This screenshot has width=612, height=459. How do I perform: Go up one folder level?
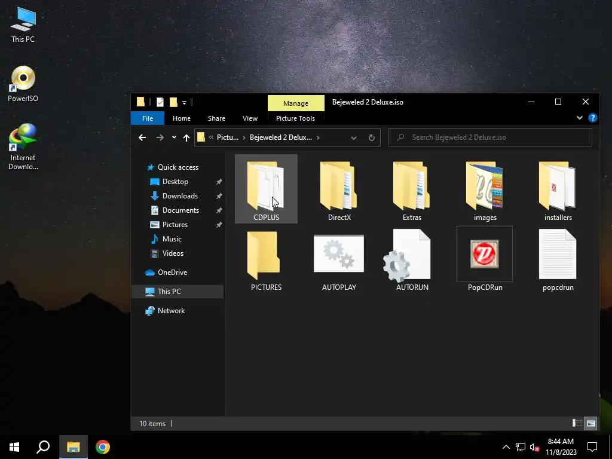click(x=186, y=137)
